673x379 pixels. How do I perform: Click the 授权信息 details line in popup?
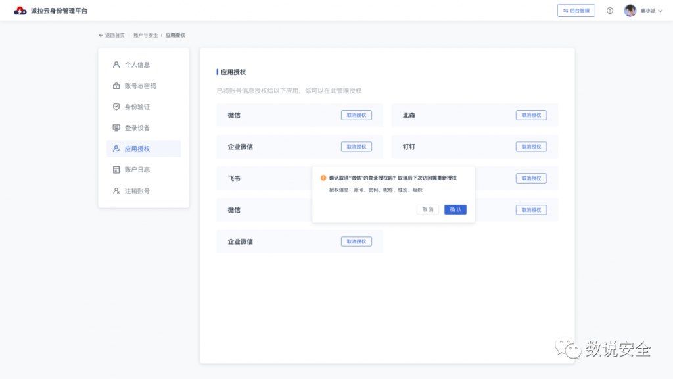[x=375, y=190]
